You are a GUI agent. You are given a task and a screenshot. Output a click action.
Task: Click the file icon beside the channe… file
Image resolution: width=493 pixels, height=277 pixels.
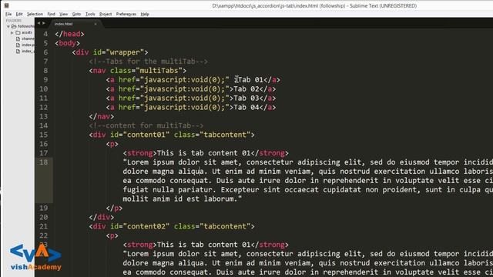(18, 39)
